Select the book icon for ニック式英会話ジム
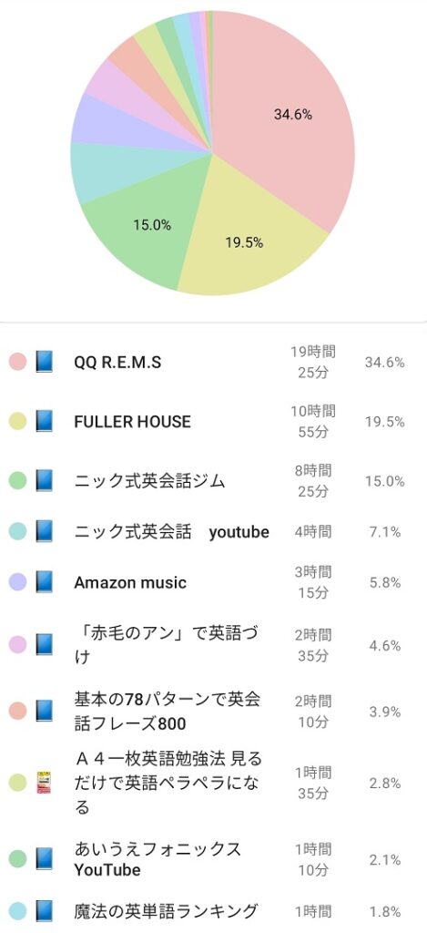This screenshot has height=933, width=427. 44,480
